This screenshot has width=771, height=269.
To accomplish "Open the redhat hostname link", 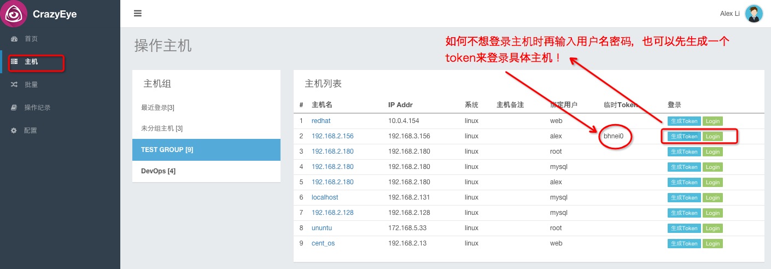I will point(321,121).
